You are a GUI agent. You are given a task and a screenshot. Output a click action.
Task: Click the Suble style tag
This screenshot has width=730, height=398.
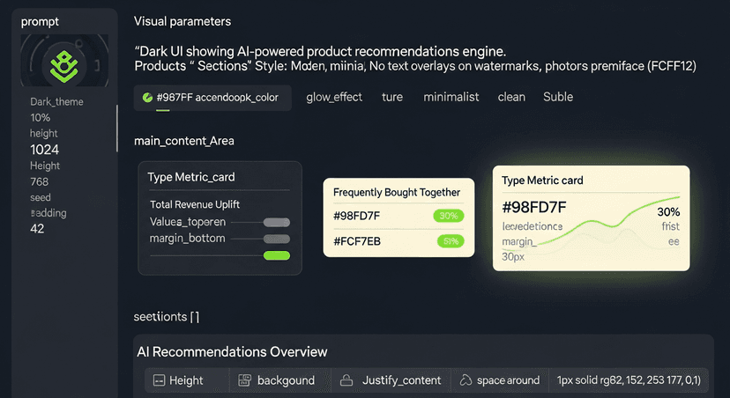(558, 97)
